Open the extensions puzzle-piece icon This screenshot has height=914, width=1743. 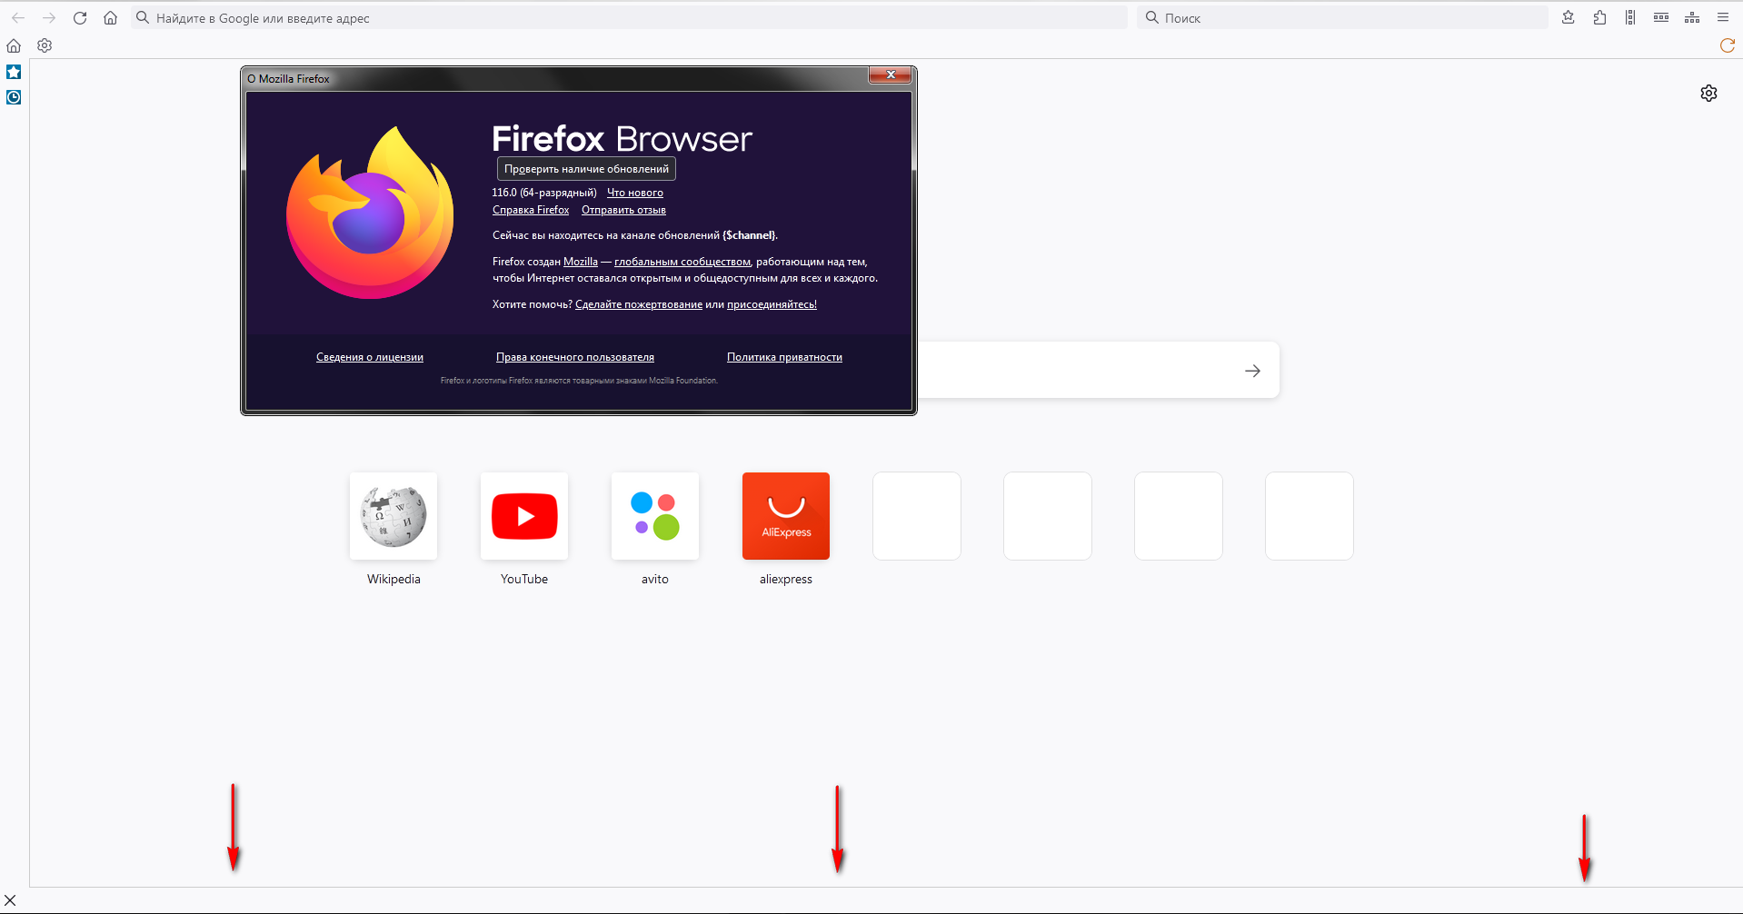[x=1599, y=17]
